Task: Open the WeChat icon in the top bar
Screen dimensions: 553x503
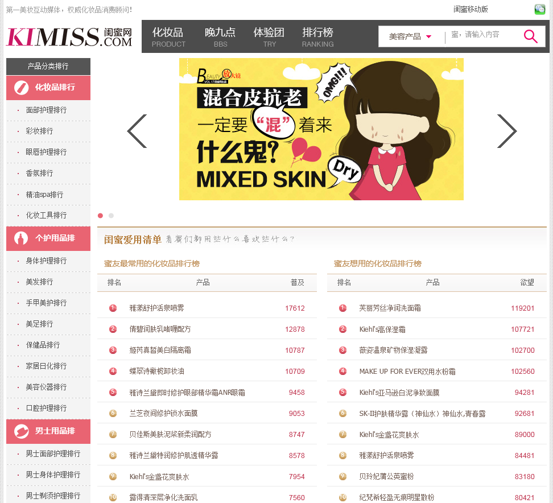Action: 539,10
